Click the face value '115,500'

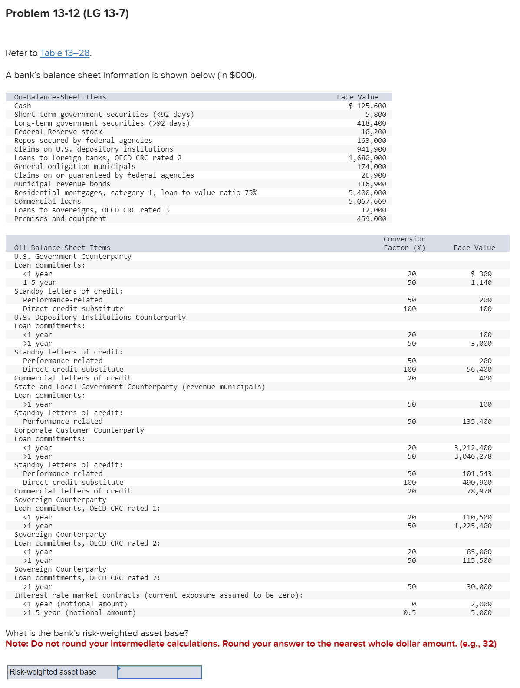pos(477,561)
